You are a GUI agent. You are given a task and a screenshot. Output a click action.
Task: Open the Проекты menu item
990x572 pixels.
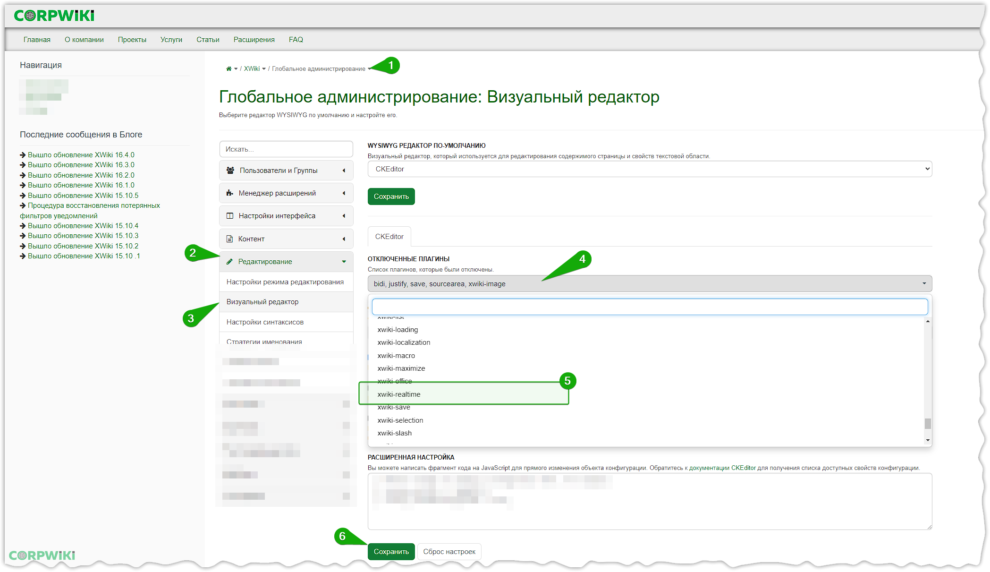[x=132, y=40]
